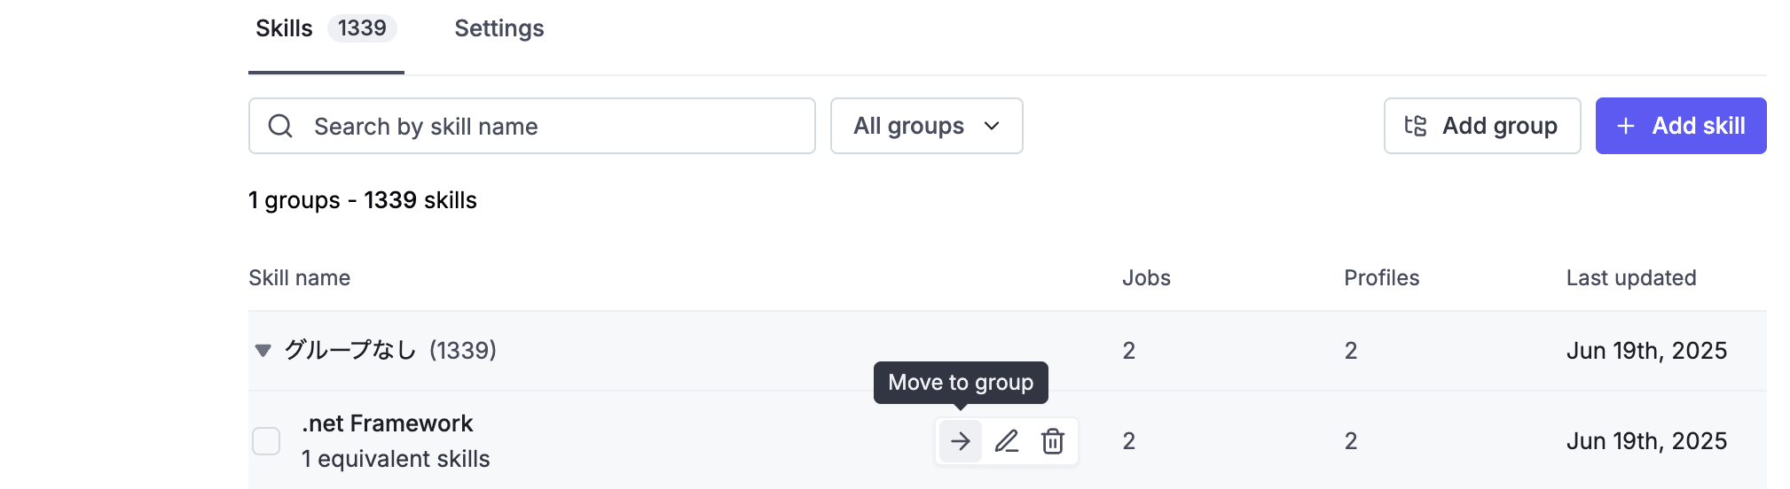The height and width of the screenshot is (489, 1790).
Task: Click the magnifier icon in search box
Action: point(280,126)
